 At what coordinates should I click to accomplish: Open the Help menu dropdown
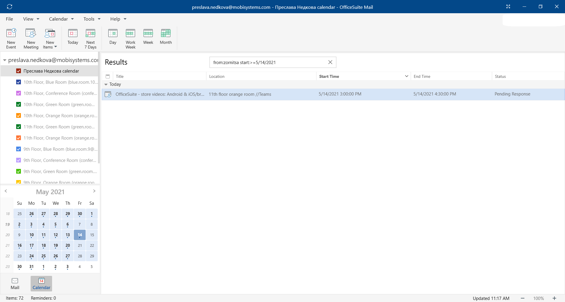click(x=118, y=19)
